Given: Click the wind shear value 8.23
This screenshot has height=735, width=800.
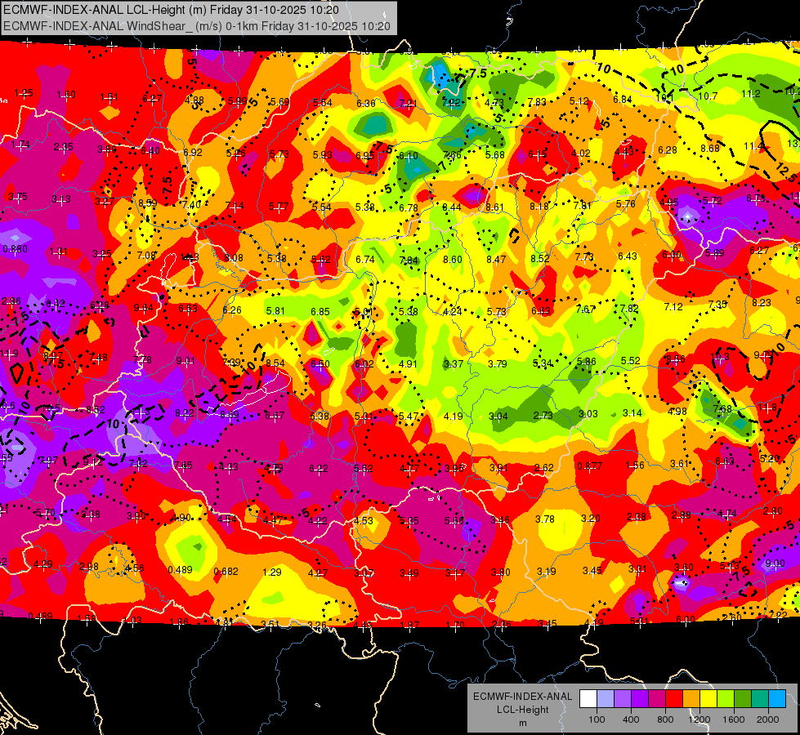Looking at the screenshot, I should click(x=762, y=302).
